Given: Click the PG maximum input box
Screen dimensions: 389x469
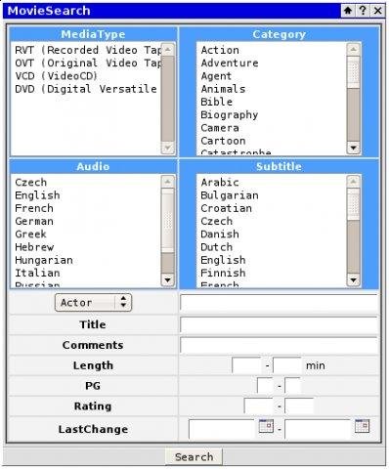Looking at the screenshot, I should coord(292,386).
